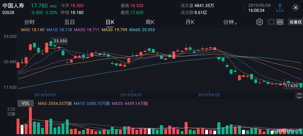Click the MA30: 19.799 value
This screenshot has width=303, height=136.
(114, 30)
